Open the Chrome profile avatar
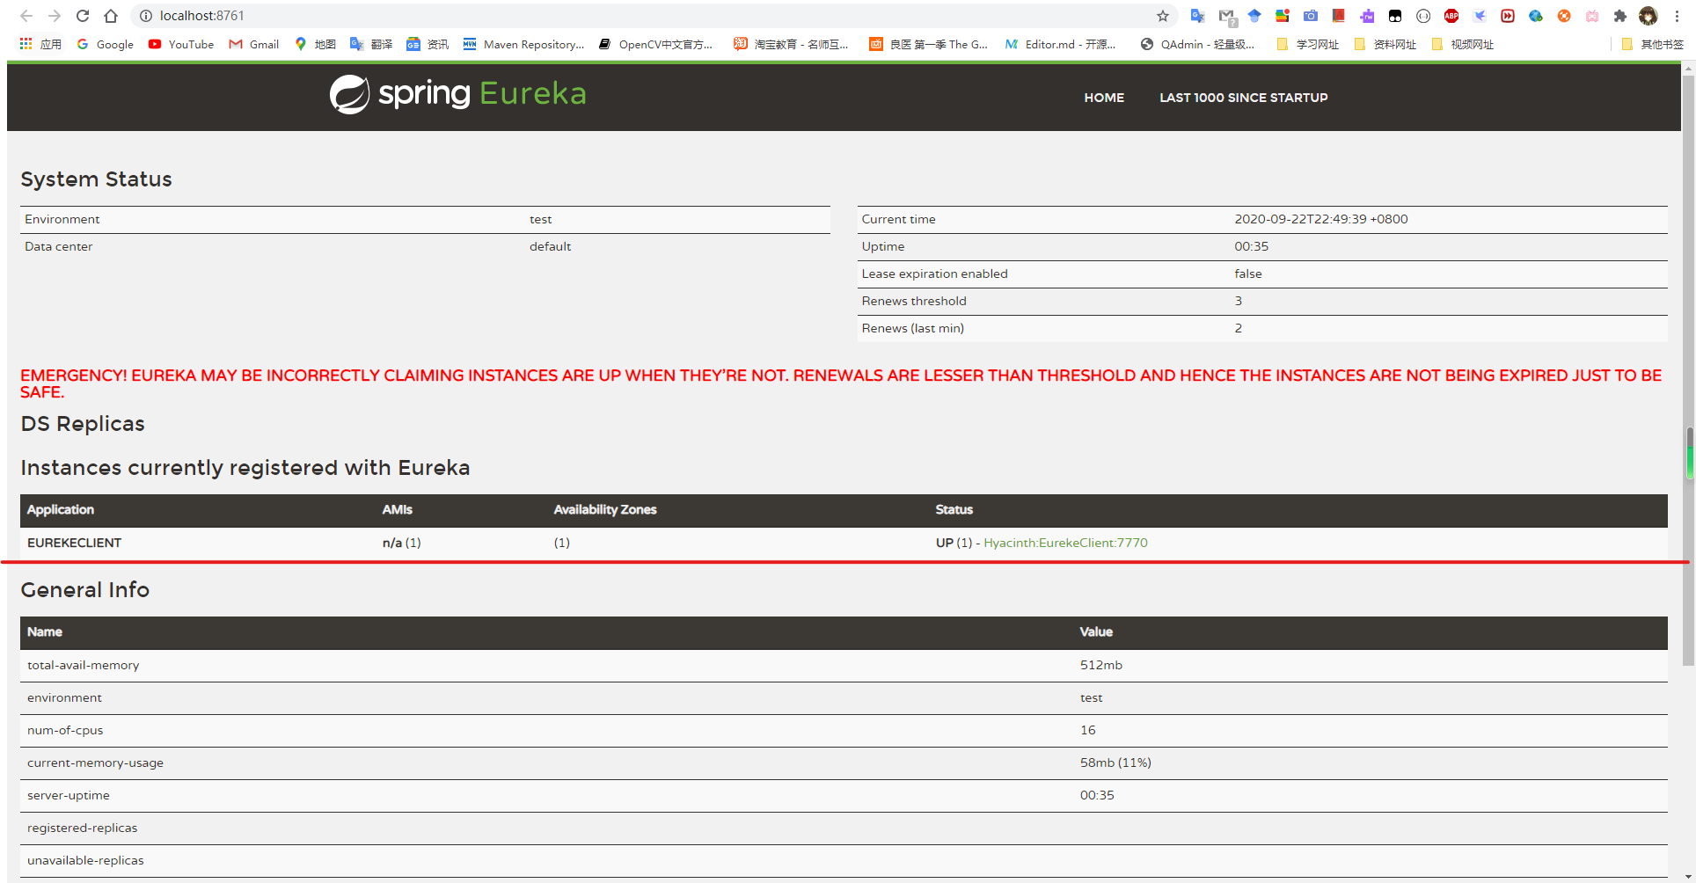 [1648, 16]
